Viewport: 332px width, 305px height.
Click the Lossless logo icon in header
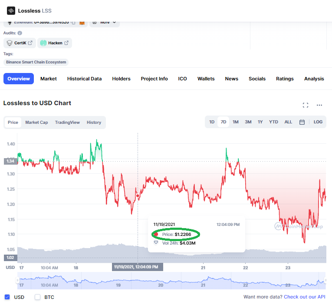tap(11, 10)
